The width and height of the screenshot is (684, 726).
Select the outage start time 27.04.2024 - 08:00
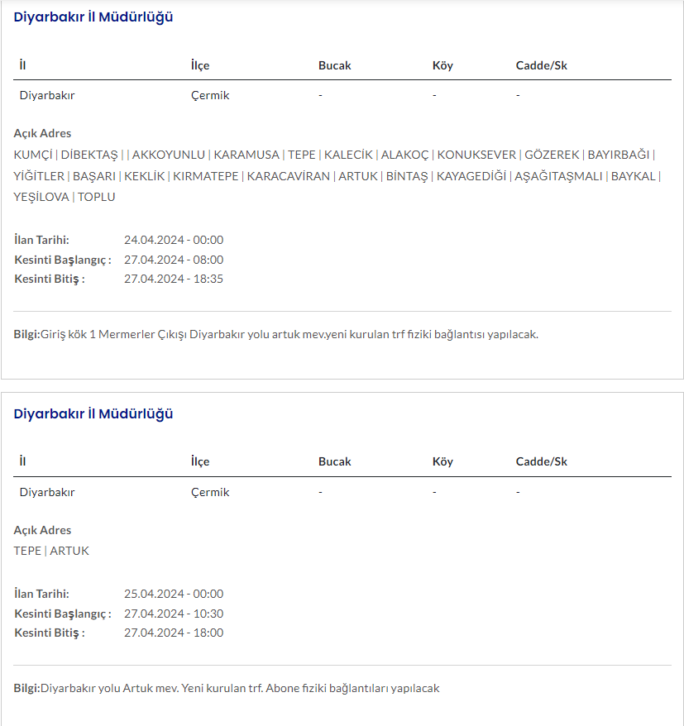[x=174, y=260]
